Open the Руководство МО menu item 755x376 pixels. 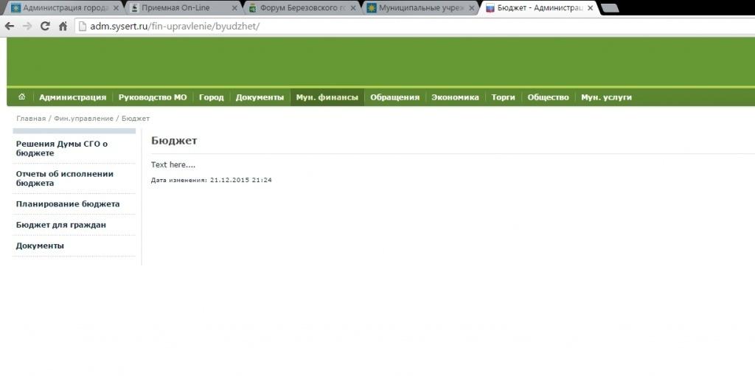(x=153, y=97)
